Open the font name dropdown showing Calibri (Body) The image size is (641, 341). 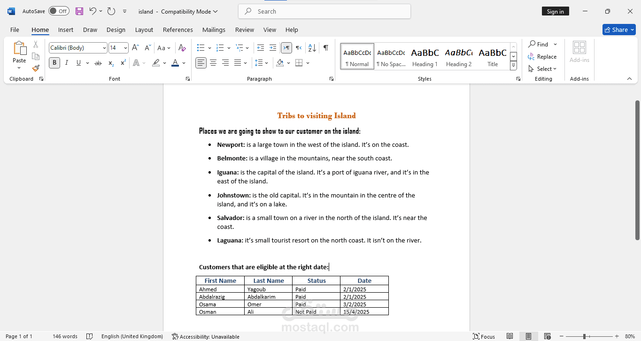104,48
